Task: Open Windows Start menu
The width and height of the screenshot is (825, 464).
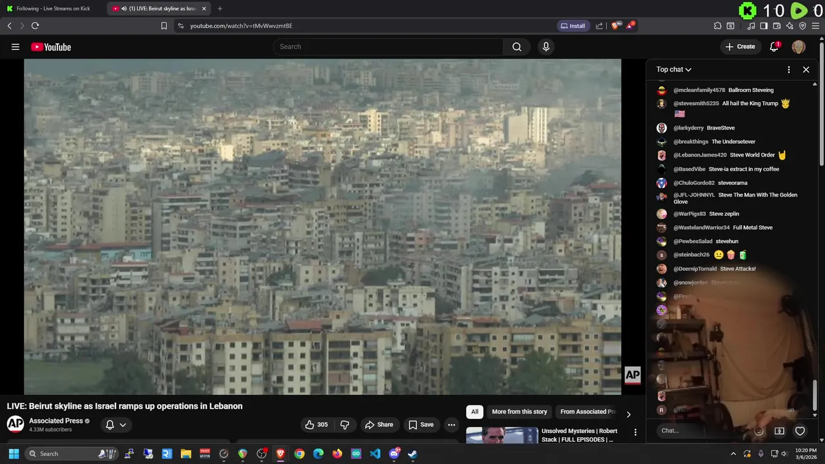Action: click(14, 454)
